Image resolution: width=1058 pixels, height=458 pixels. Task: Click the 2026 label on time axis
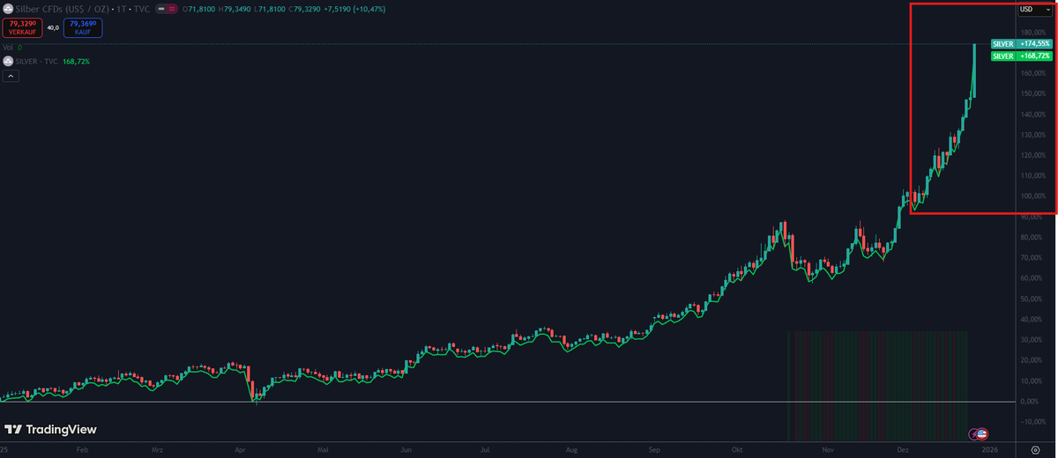[991, 449]
